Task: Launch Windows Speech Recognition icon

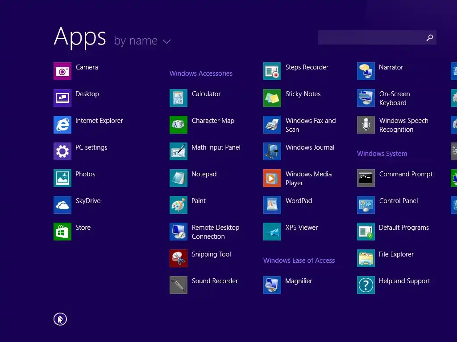Action: [x=366, y=125]
